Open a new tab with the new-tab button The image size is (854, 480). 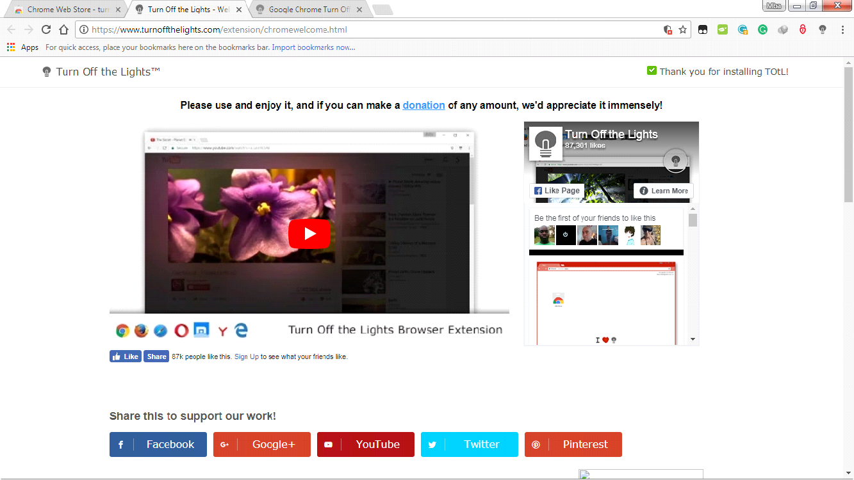tap(382, 10)
